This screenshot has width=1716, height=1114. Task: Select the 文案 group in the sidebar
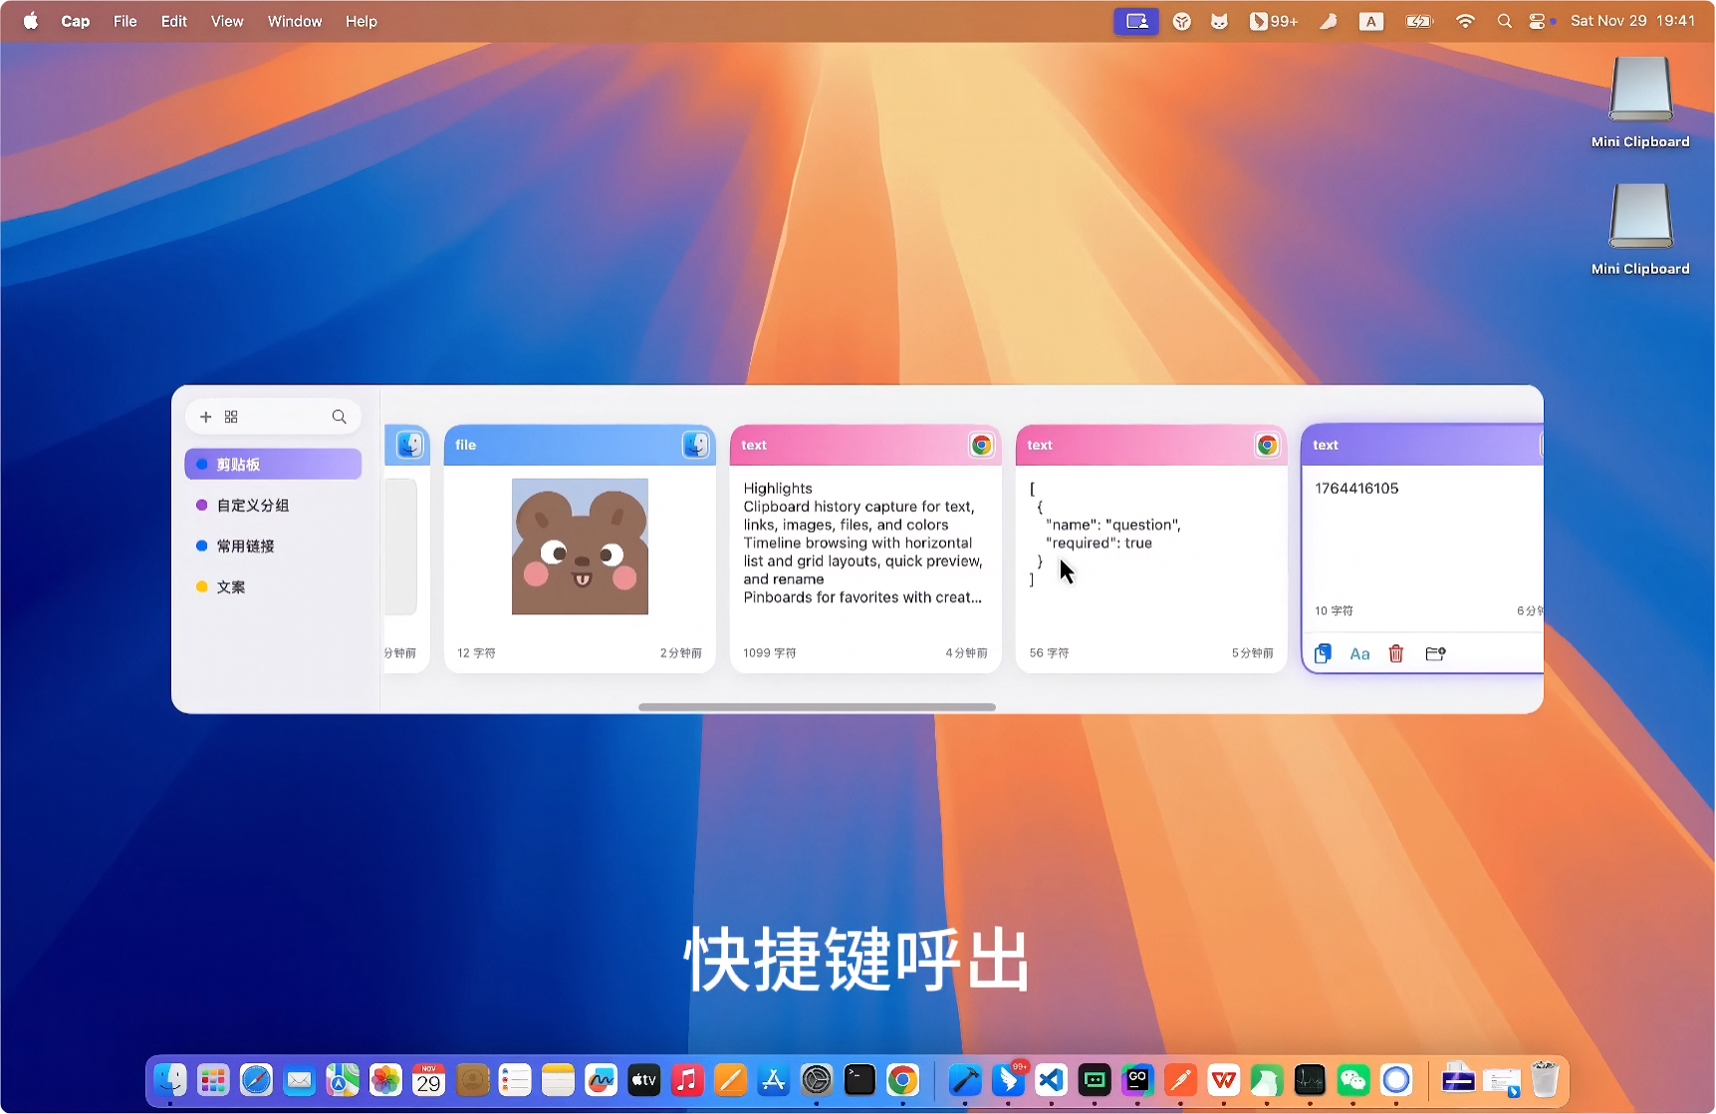pyautogui.click(x=230, y=586)
